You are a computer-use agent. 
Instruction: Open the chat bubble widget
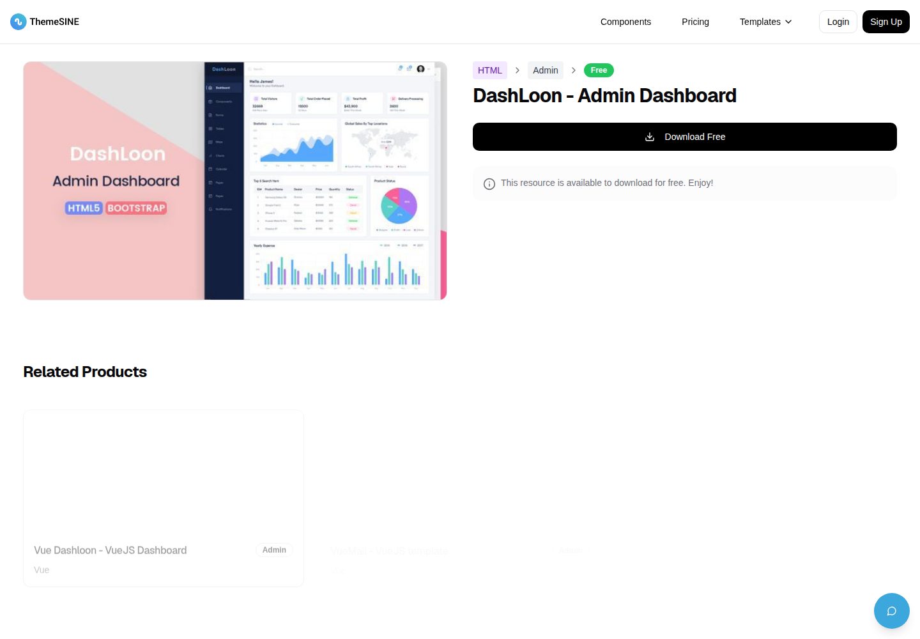coord(891,611)
